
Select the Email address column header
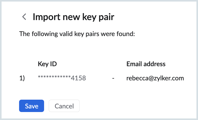(x=146, y=64)
